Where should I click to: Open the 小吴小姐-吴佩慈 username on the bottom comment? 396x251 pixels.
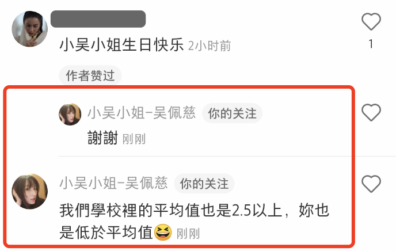click(113, 183)
